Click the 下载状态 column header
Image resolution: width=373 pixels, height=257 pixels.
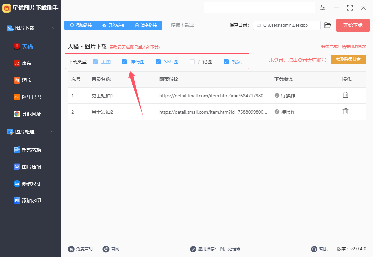284,79
